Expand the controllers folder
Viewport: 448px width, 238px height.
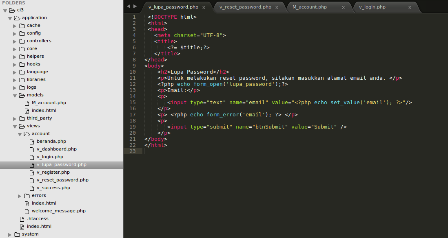(14, 41)
